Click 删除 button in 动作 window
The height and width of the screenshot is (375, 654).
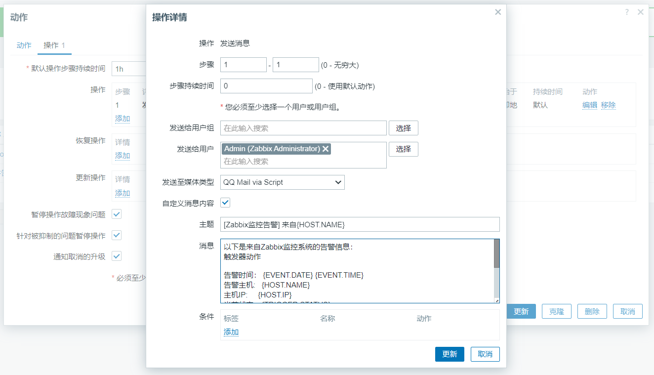coord(592,311)
